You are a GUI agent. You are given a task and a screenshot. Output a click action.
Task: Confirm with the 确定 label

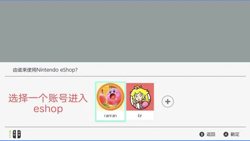tap(235, 134)
